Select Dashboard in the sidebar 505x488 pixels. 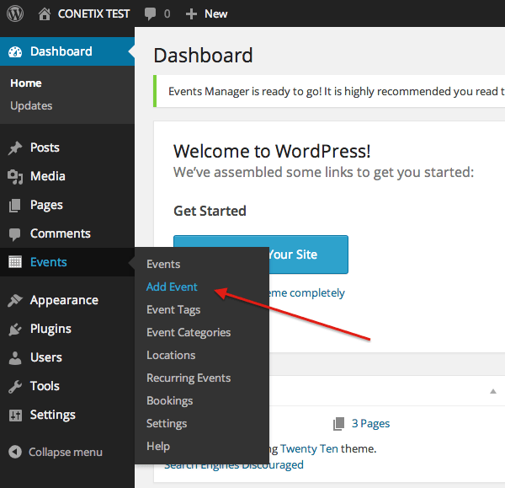pos(67,51)
